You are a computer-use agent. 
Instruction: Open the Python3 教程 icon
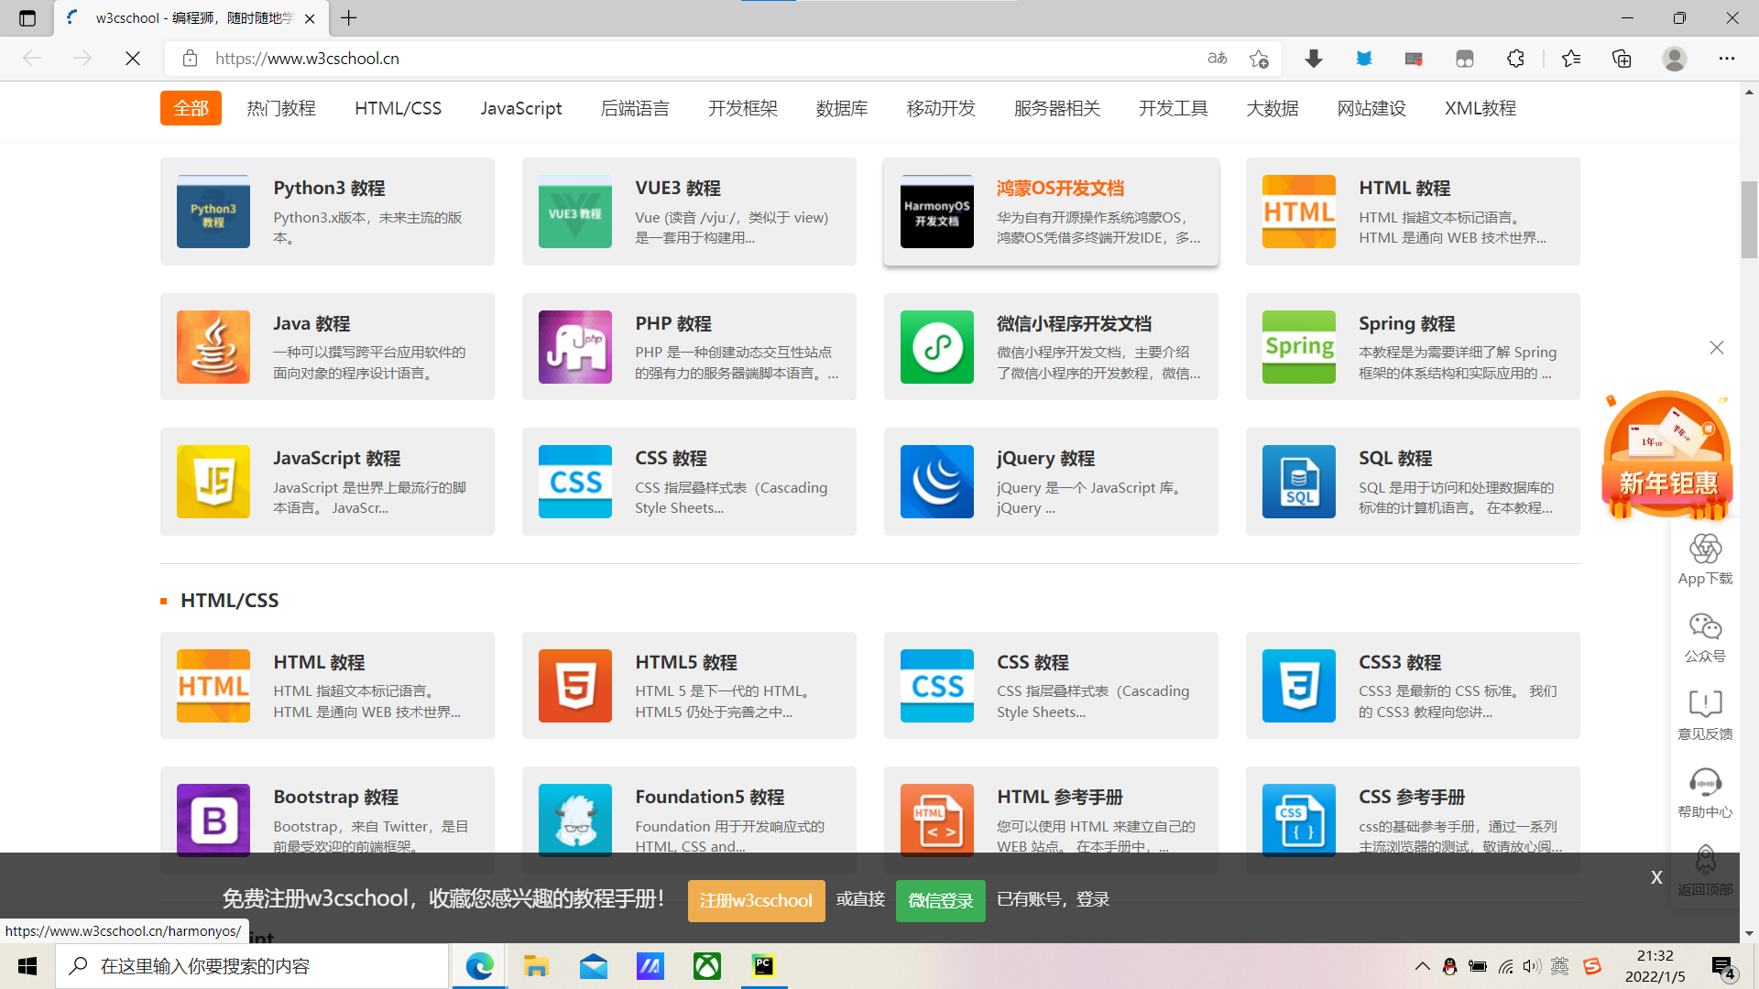(x=213, y=212)
